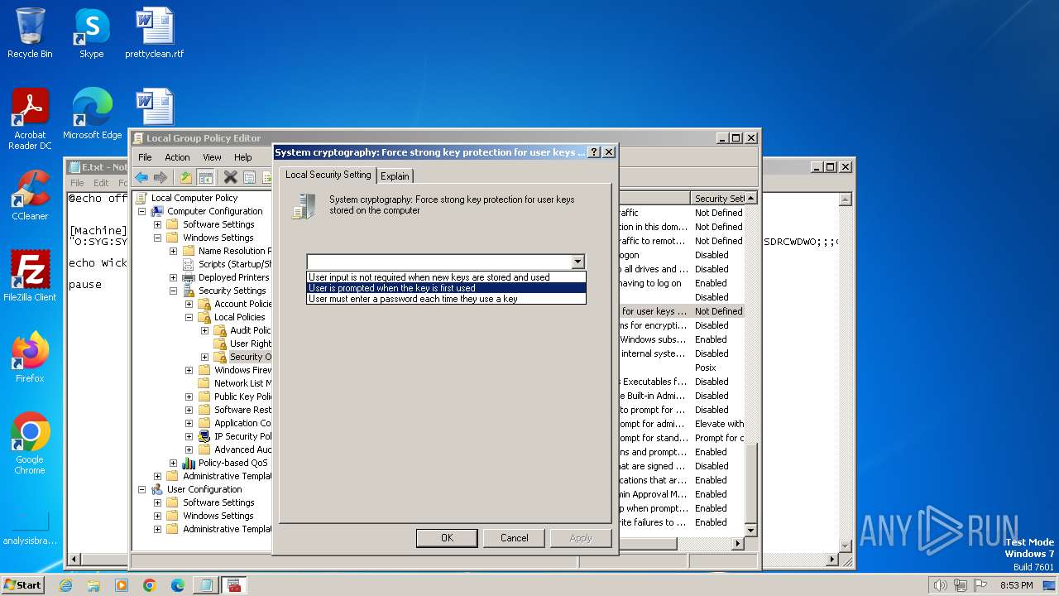1059x596 pixels.
Task: Open the Start menu
Action: [x=23, y=585]
